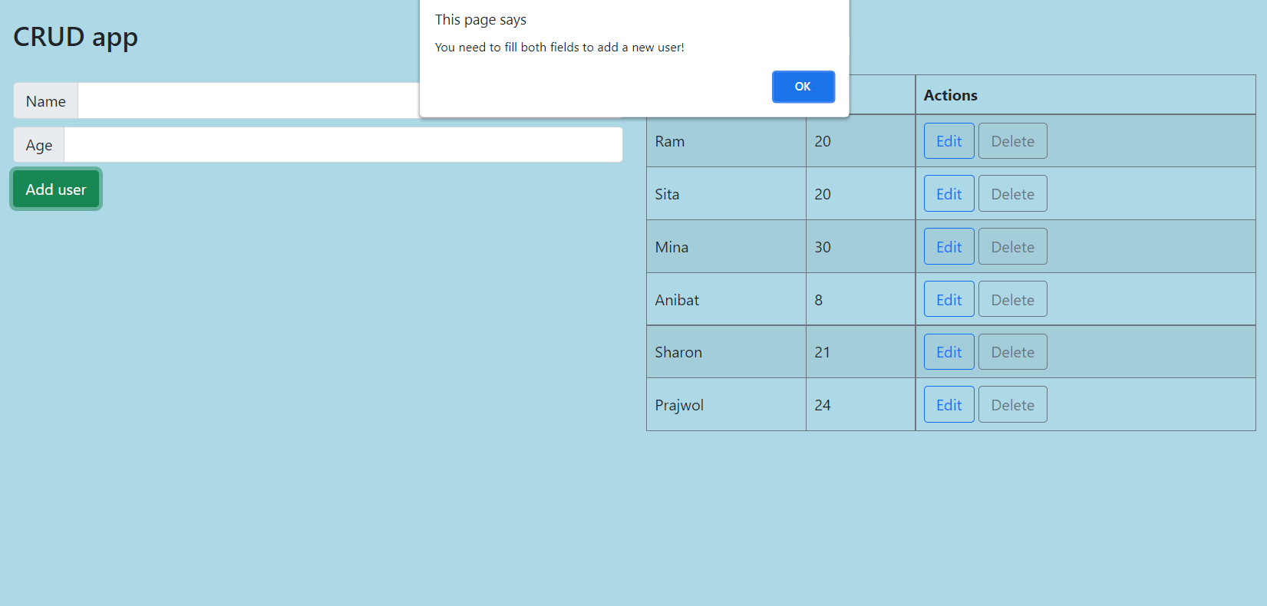1267x606 pixels.
Task: Click Edit next to Mina
Action: pyautogui.click(x=949, y=246)
